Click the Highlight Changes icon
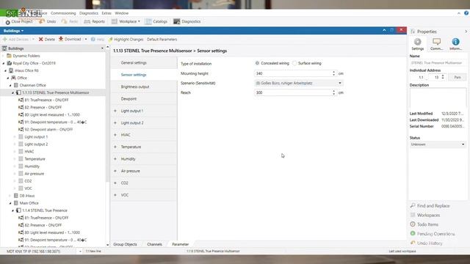This screenshot has width=470, height=264. click(x=111, y=39)
